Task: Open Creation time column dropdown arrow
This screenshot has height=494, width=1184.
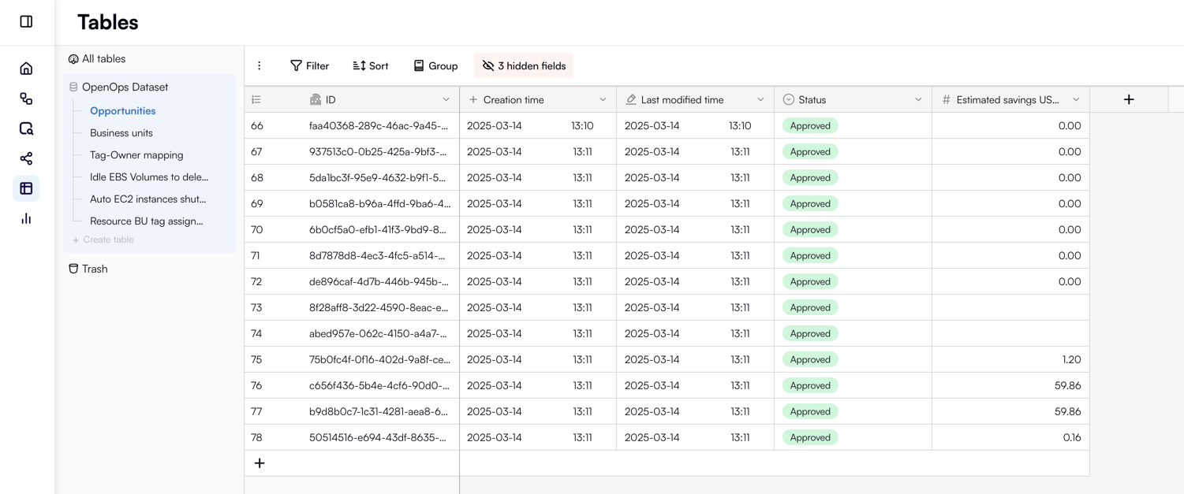Action: [x=603, y=100]
